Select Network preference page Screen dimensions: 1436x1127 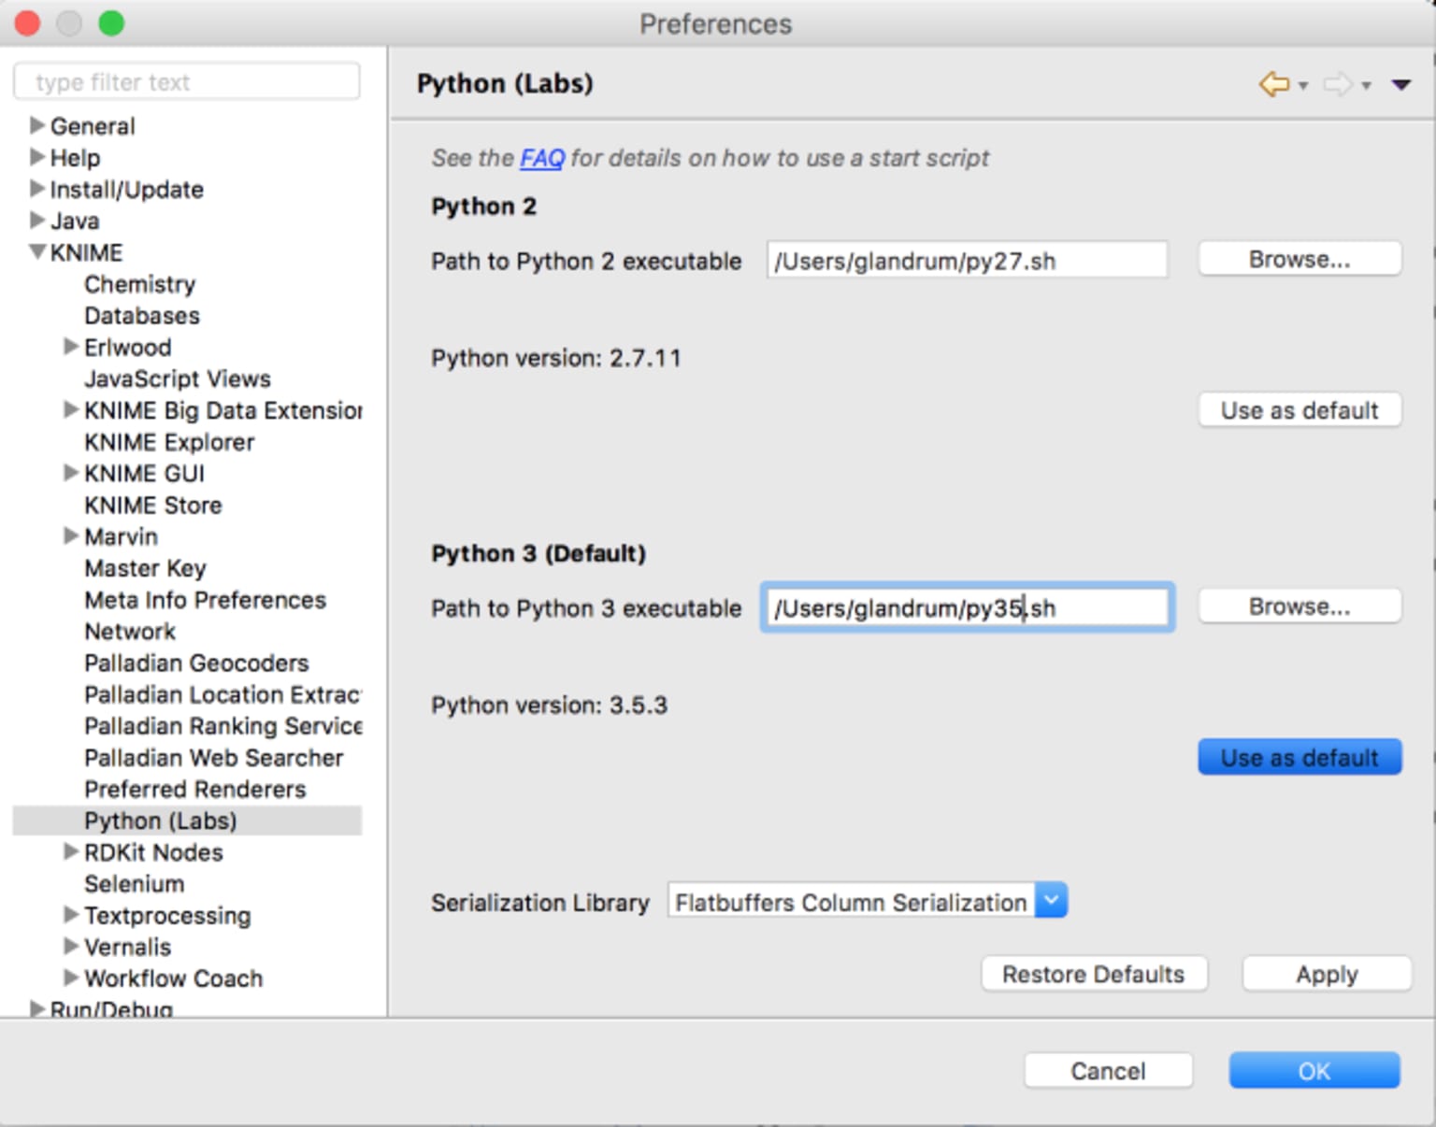tap(130, 631)
